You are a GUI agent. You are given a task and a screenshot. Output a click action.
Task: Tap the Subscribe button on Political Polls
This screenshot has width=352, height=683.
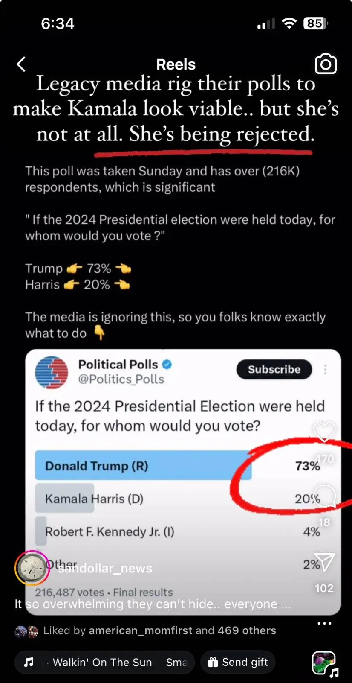[x=274, y=369]
